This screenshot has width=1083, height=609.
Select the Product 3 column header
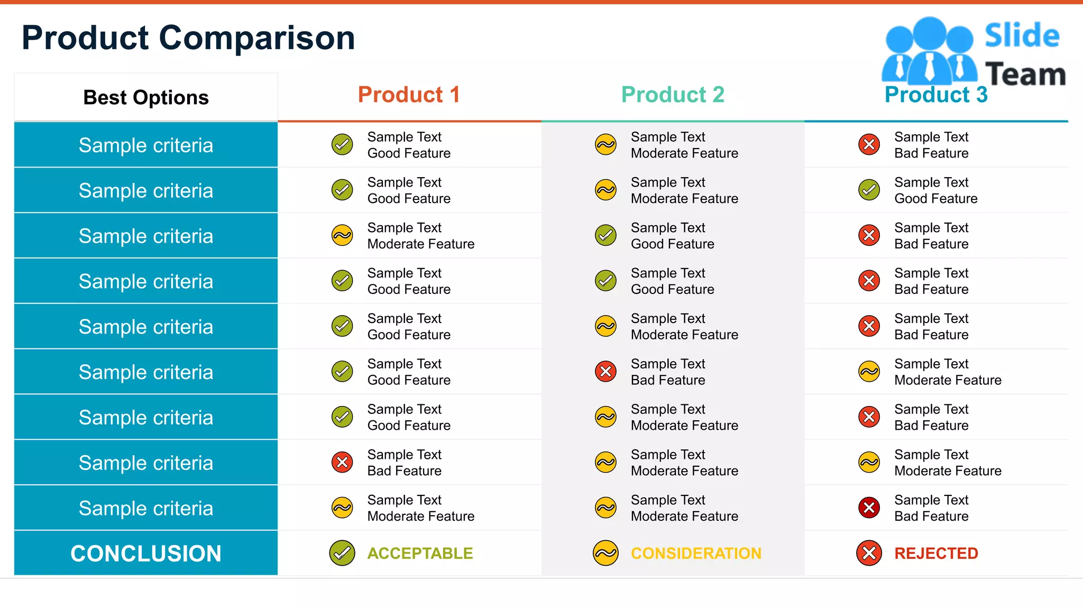point(936,96)
